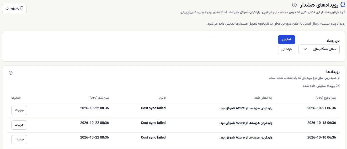
Task: Select the Azure failure message of 2026-10-18 row
Action: point(246,123)
